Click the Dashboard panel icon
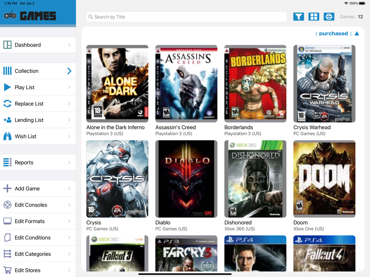370x277 pixels. (x=7, y=45)
